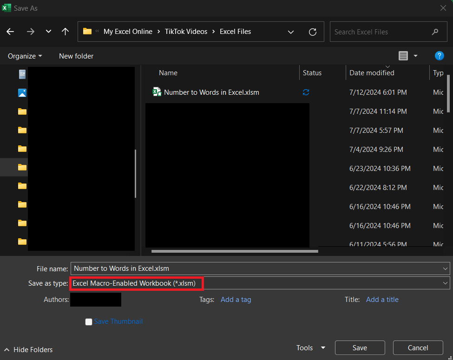Go up one folder level

point(66,32)
